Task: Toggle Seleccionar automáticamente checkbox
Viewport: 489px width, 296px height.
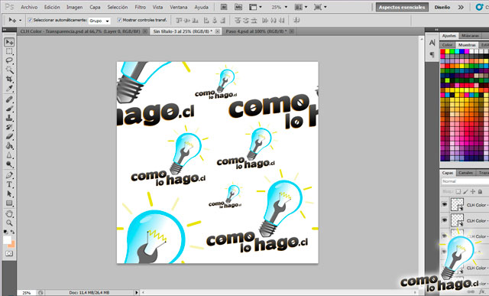Action: pyautogui.click(x=31, y=20)
